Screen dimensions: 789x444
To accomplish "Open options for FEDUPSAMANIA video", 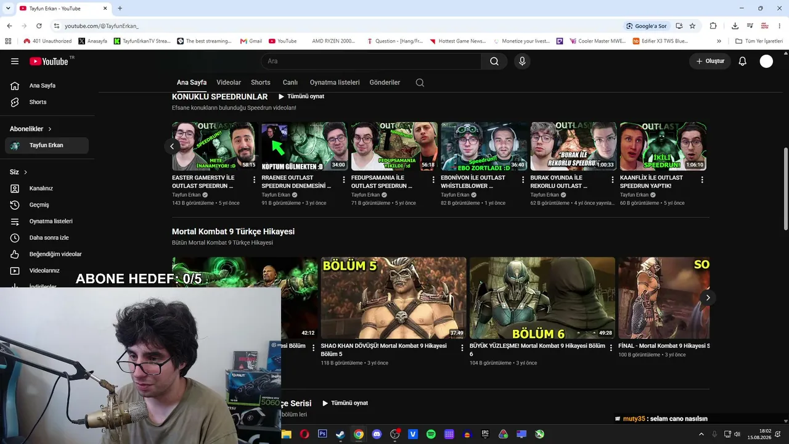I will tap(433, 180).
